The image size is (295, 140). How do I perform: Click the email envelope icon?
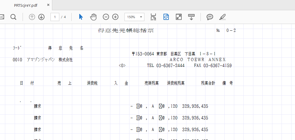[x=1, y=17]
